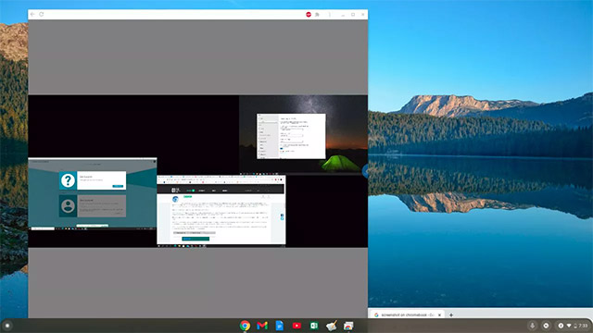Launch Google Chrome from the shelf
593x333 pixels.
coord(245,326)
